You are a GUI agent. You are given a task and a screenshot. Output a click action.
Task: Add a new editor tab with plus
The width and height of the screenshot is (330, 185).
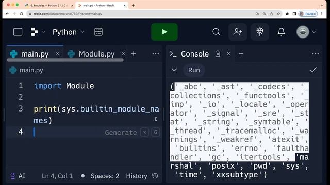(x=134, y=54)
